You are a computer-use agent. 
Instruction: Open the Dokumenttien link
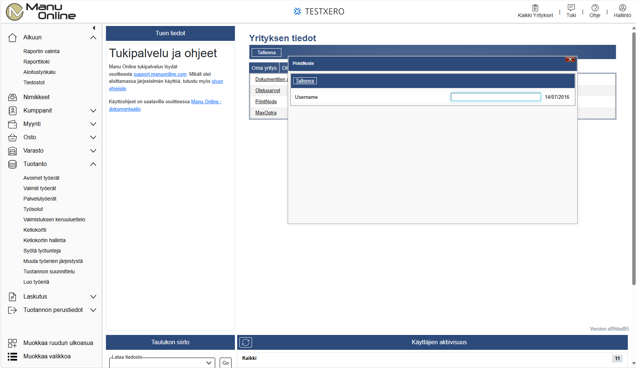point(271,79)
